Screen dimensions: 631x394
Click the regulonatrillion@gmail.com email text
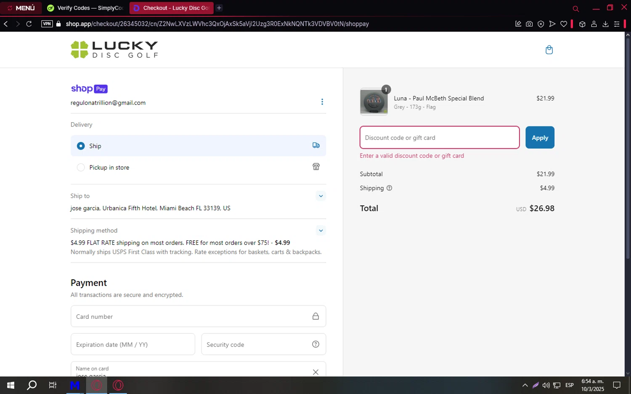[x=108, y=102]
